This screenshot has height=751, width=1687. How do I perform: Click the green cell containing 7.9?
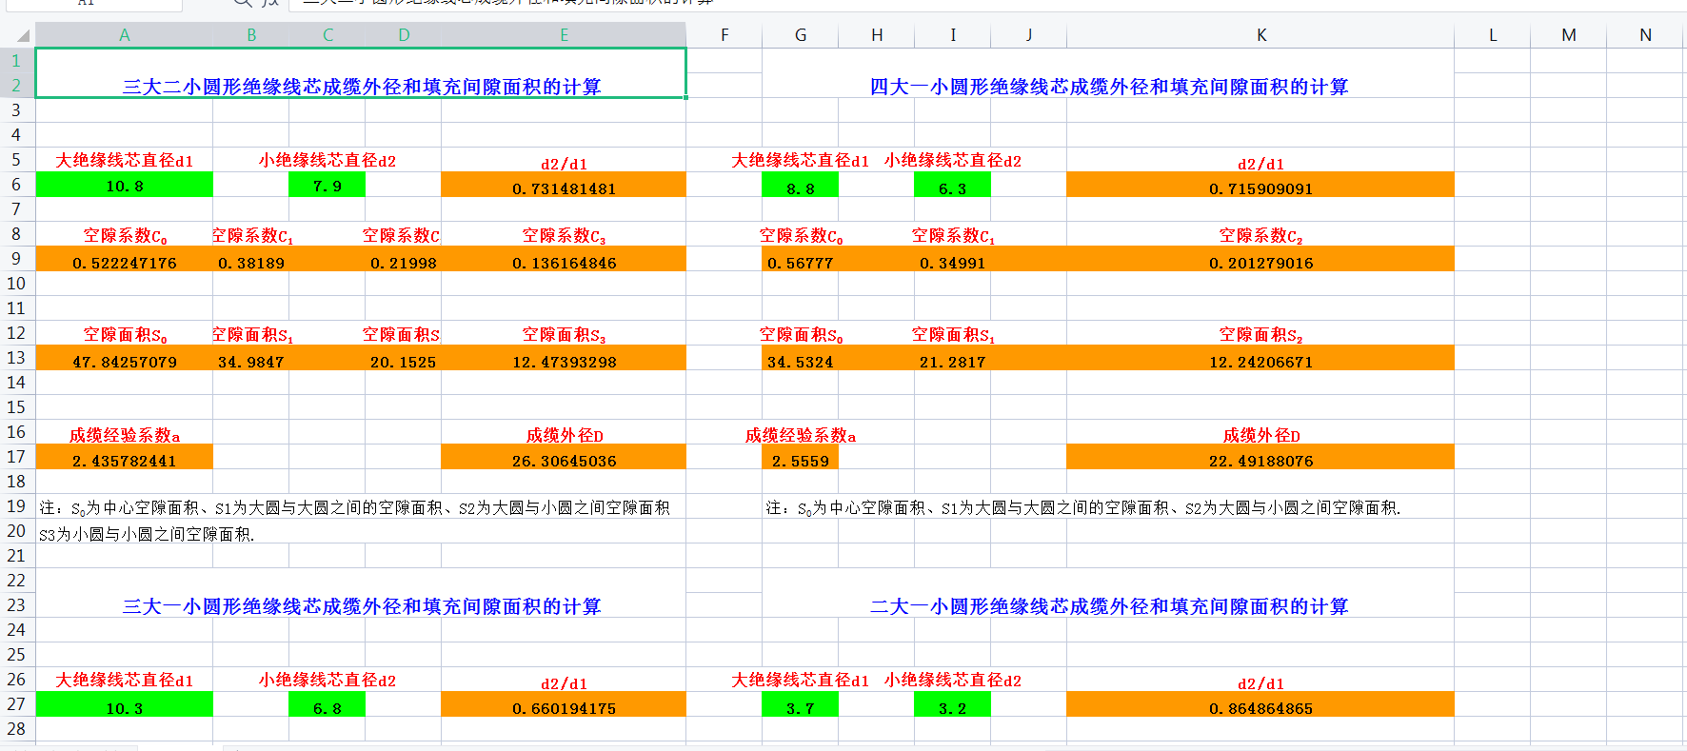(327, 186)
